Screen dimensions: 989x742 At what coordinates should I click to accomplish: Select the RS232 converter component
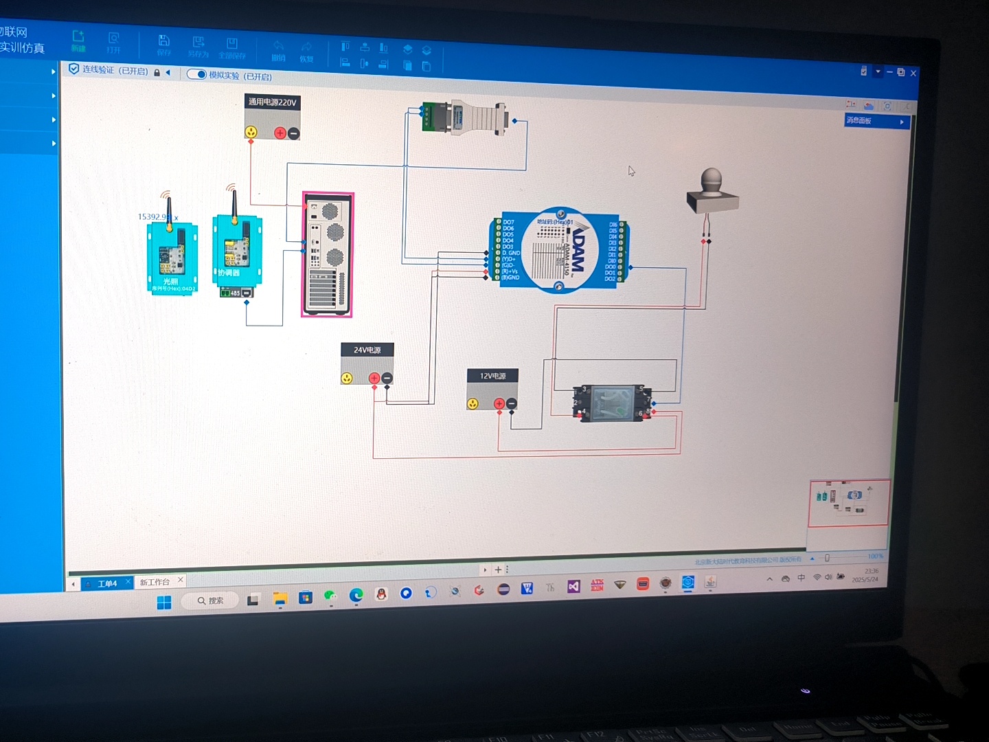(x=464, y=117)
